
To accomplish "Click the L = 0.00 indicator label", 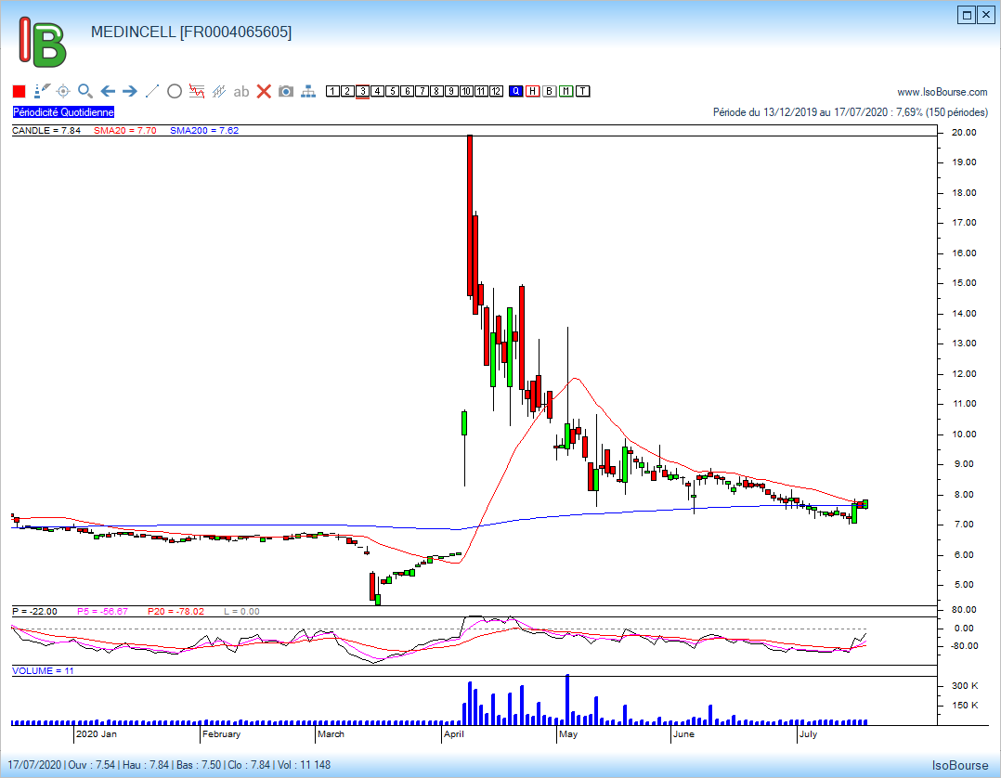I will click(x=242, y=612).
